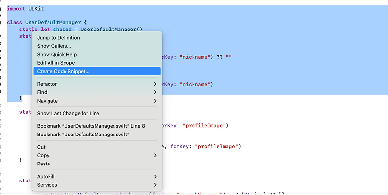Viewport: 388px width, 195px height.
Task: Expand the Find submenu chevron
Action: 155,92
